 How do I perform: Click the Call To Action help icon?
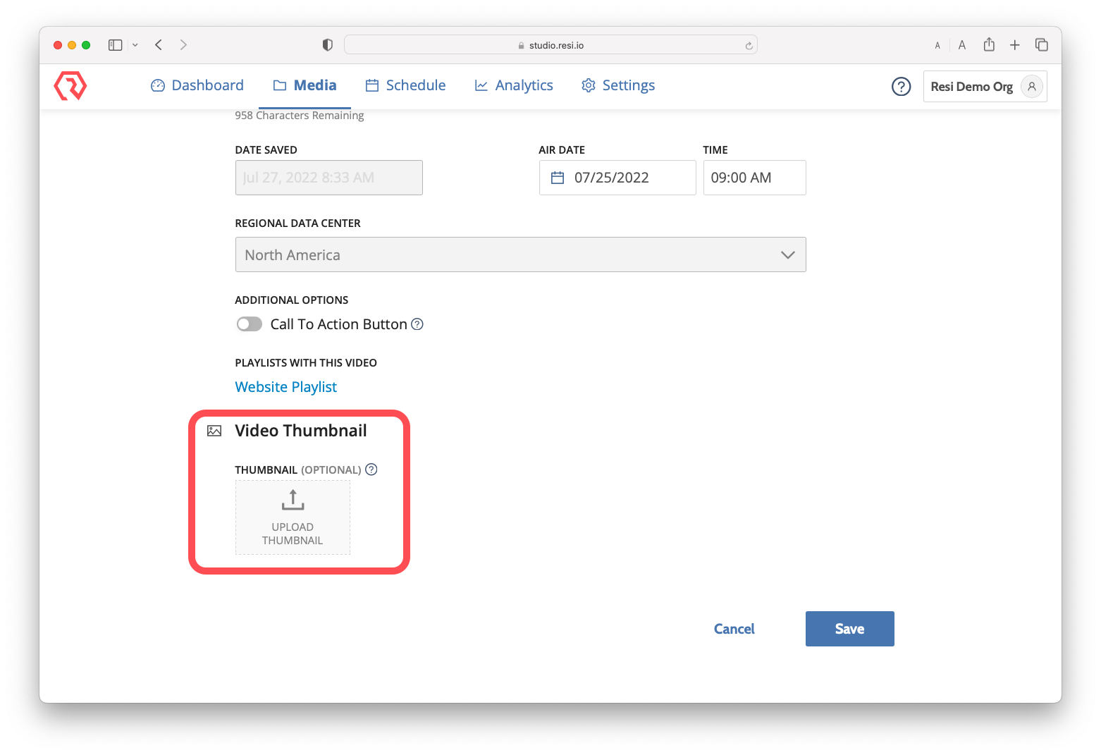coord(417,324)
